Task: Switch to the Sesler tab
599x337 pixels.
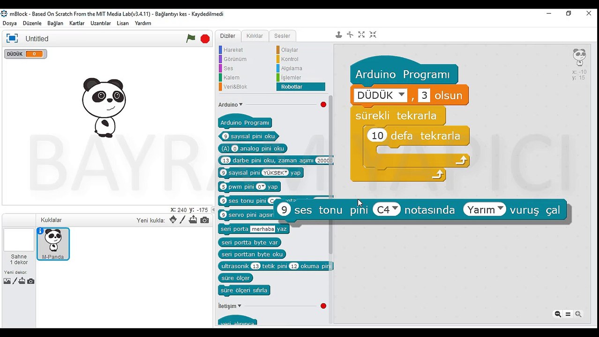Action: tap(282, 36)
